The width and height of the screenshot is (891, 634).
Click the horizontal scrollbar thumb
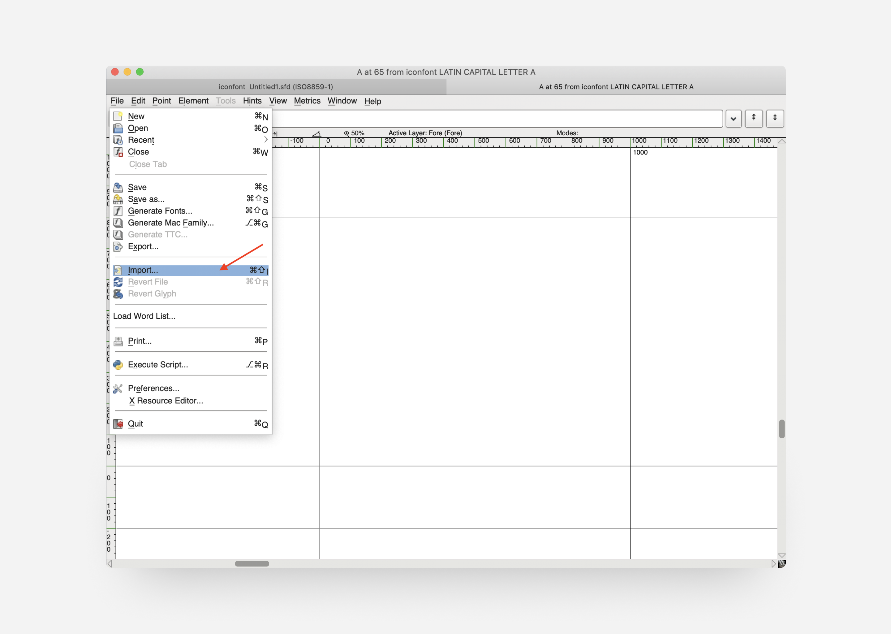pos(252,563)
